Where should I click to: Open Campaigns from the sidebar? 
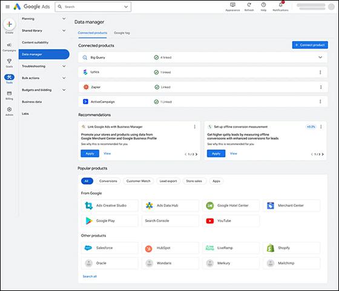click(9, 47)
